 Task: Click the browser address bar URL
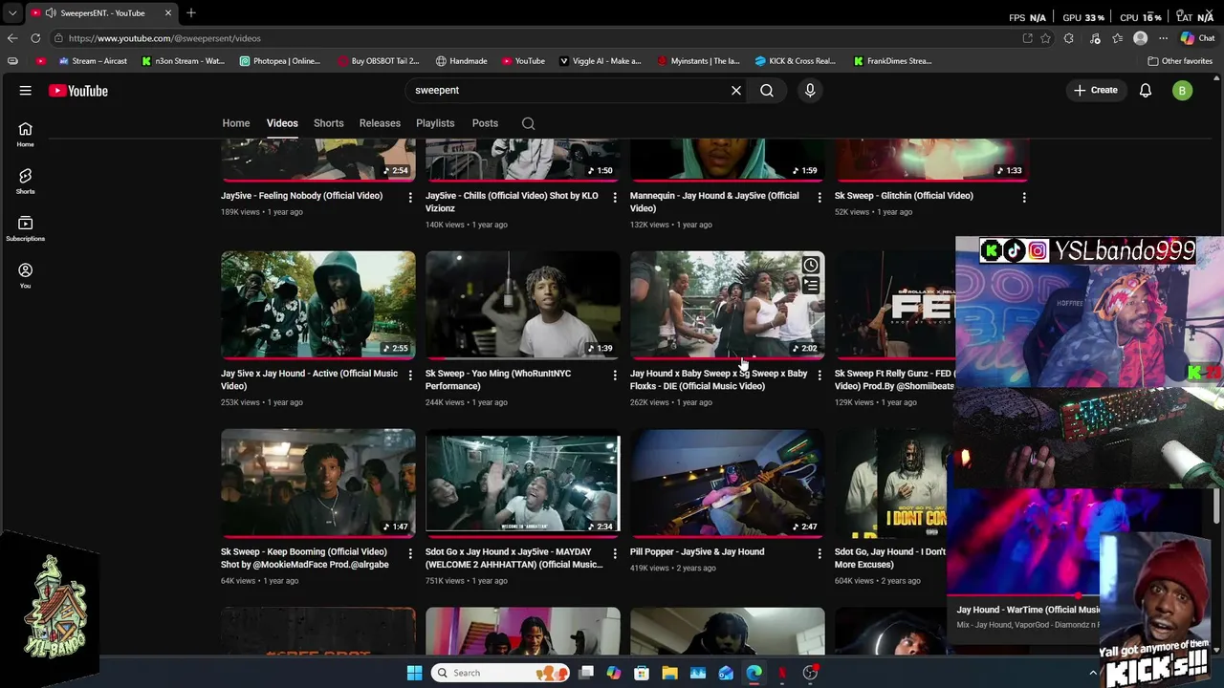[164, 38]
